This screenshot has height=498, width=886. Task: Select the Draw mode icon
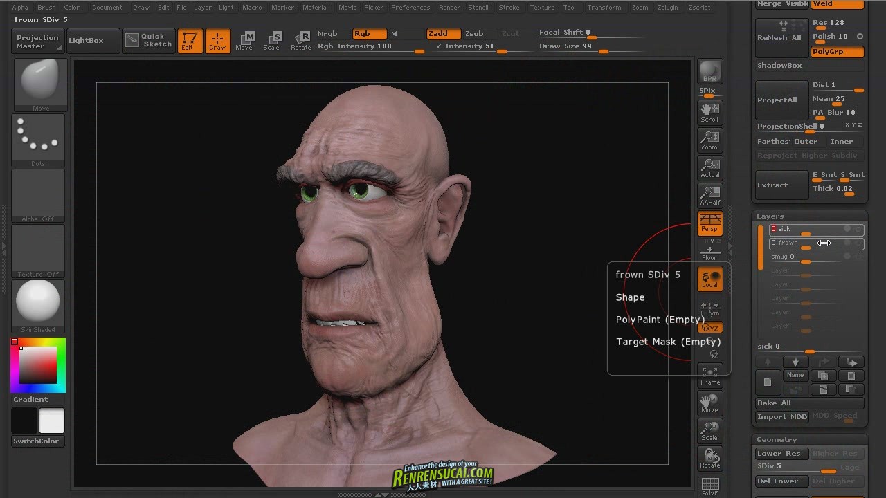click(217, 41)
